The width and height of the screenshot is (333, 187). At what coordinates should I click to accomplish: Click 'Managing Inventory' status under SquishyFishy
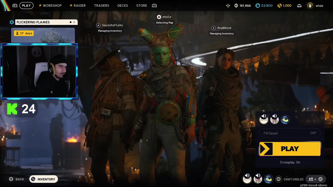[110, 31]
